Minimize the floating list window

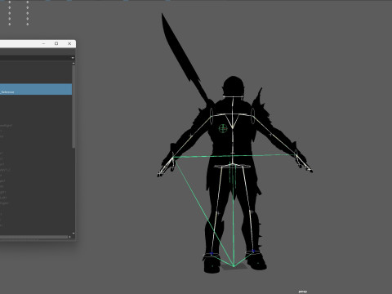click(x=43, y=43)
